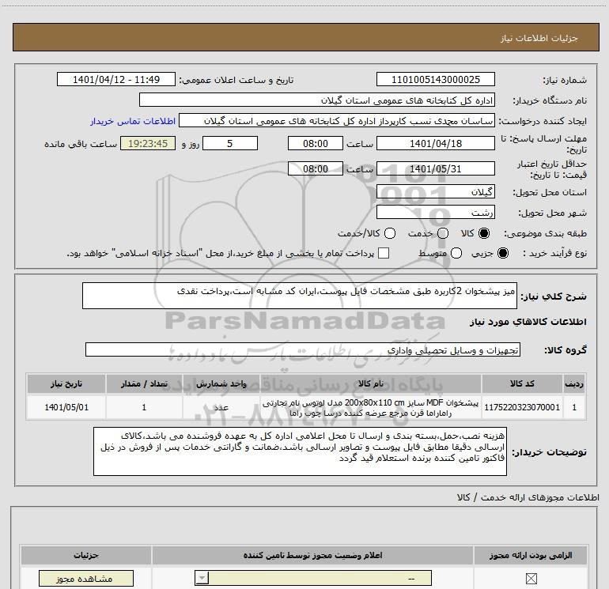Click the ردیف column header
The width and height of the screenshot is (609, 589).
pos(574,383)
